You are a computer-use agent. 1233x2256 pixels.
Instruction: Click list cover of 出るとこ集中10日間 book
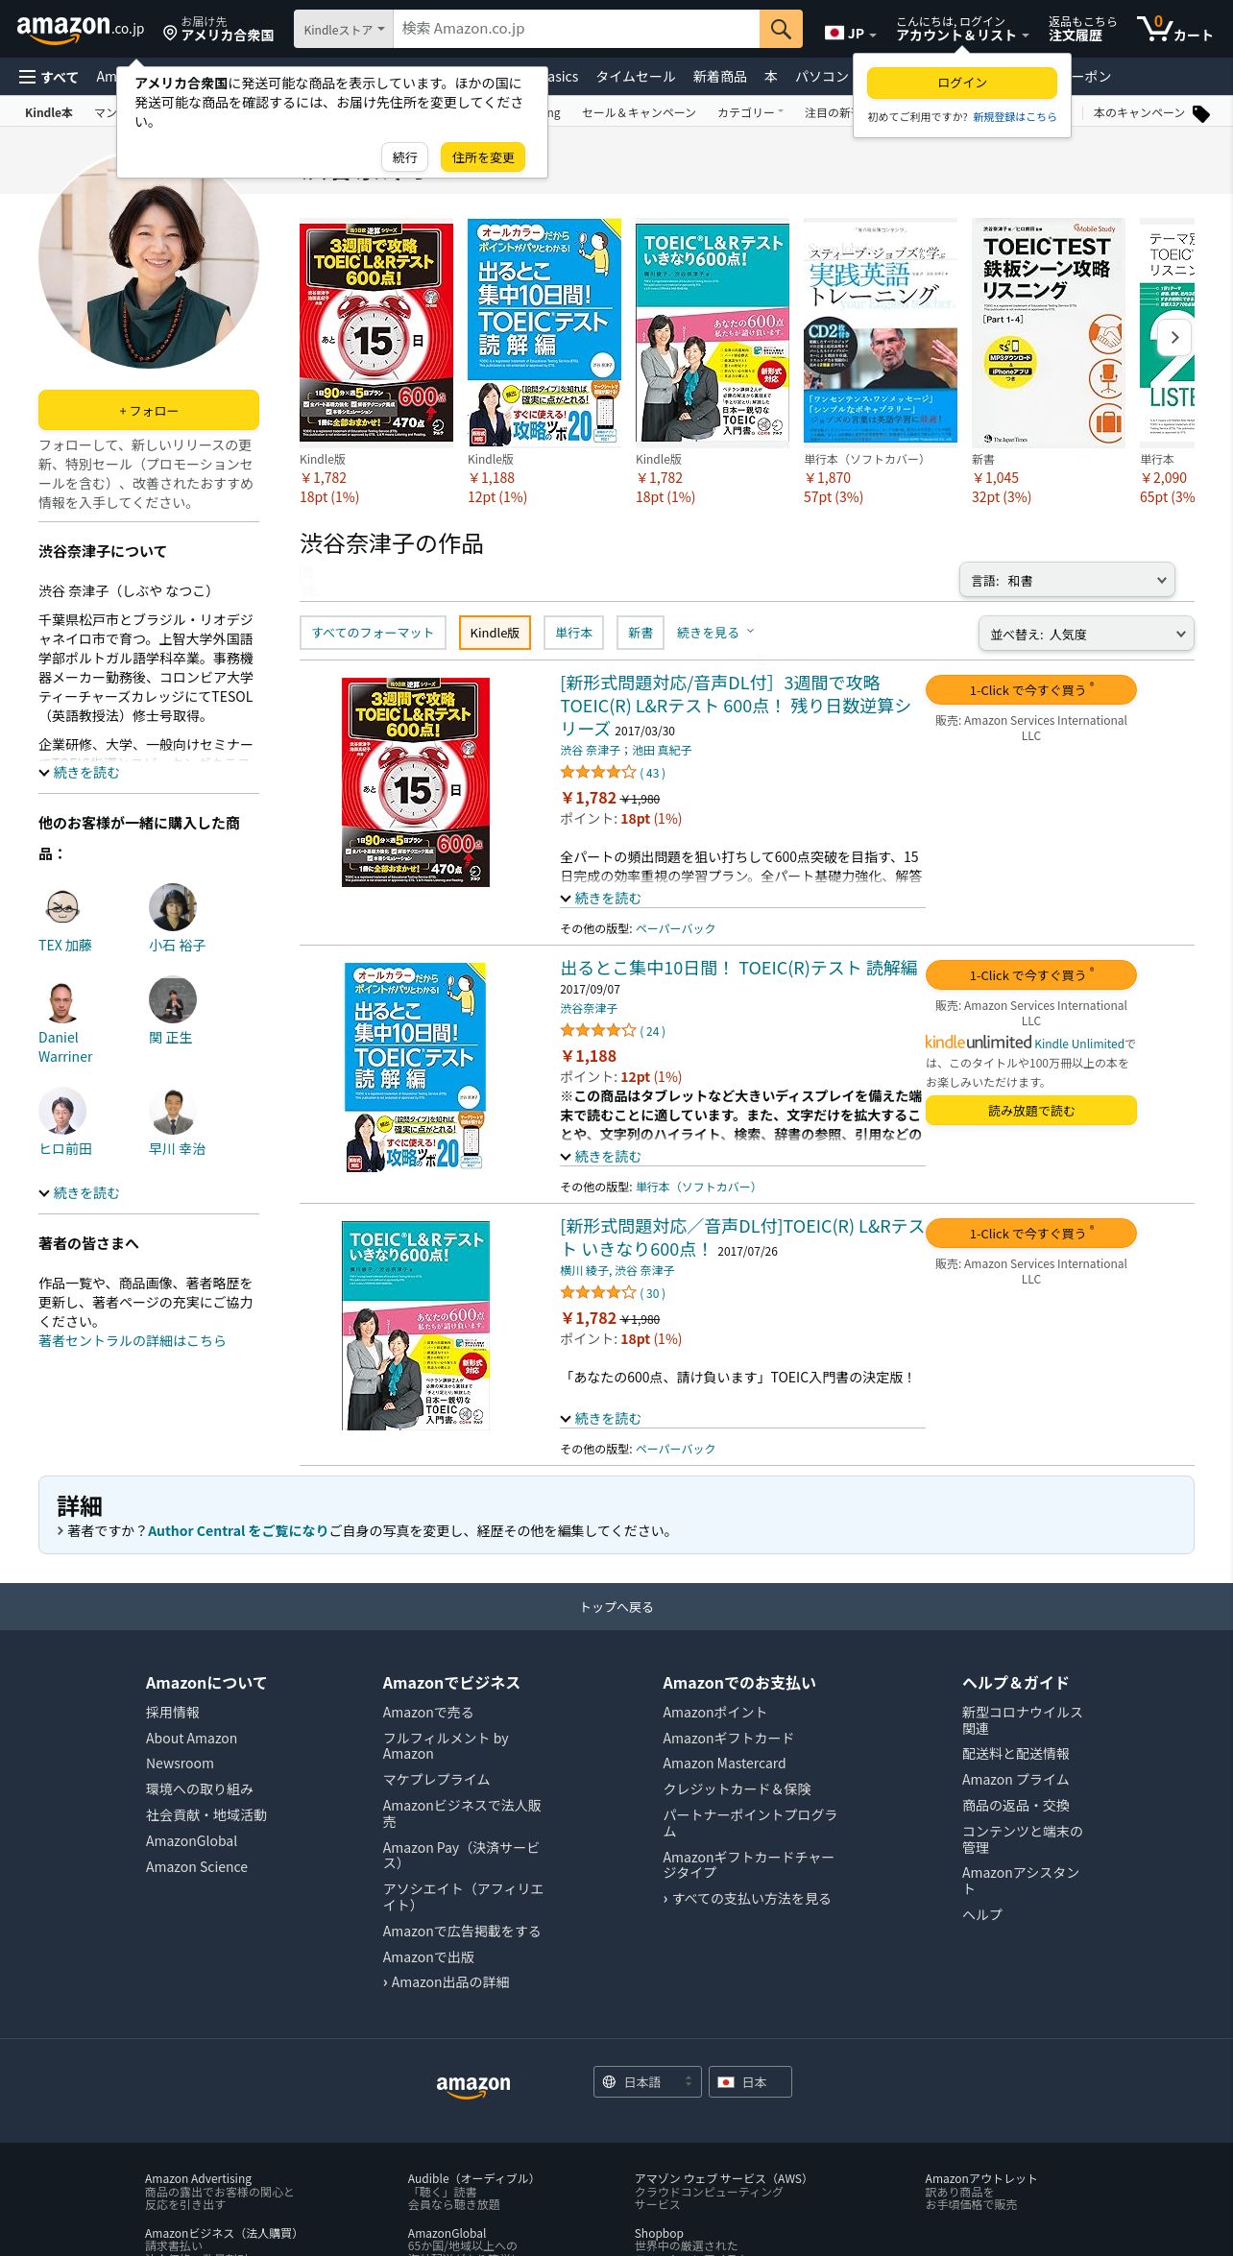point(416,1067)
